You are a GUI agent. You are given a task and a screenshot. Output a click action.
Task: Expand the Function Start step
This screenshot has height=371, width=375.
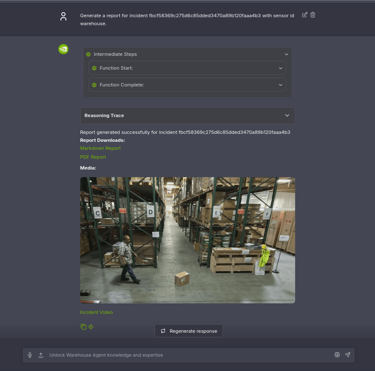[x=281, y=68]
